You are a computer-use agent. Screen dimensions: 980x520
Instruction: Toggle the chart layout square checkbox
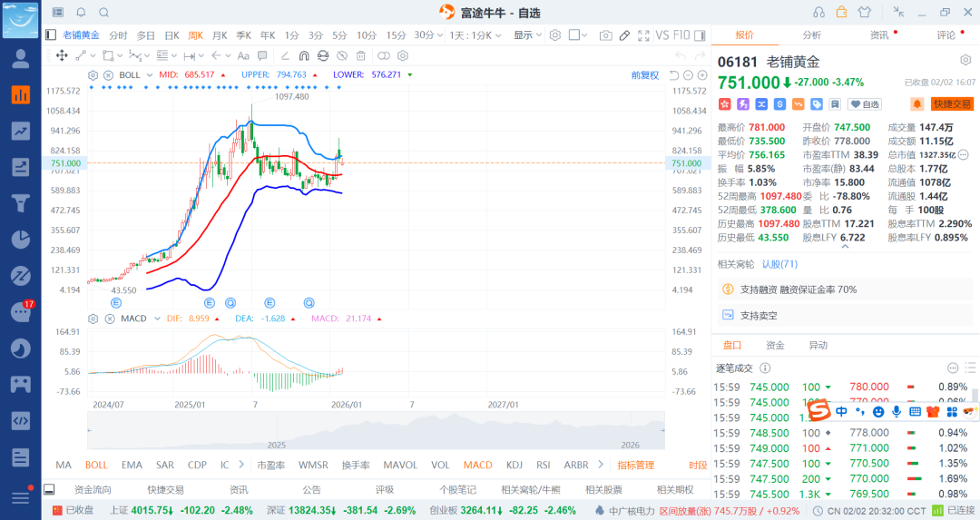pyautogui.click(x=573, y=35)
